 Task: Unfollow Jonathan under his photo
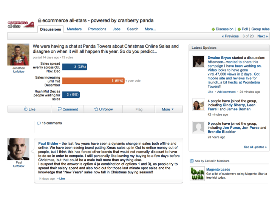pos(19,71)
